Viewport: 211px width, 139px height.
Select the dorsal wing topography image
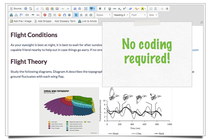pyautogui.click(x=69, y=111)
